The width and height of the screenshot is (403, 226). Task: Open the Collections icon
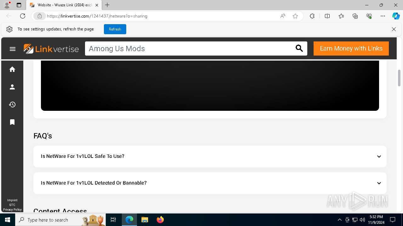click(355, 16)
